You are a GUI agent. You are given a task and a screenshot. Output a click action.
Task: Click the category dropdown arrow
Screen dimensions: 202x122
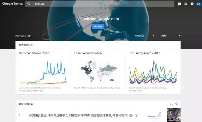pos(153,36)
